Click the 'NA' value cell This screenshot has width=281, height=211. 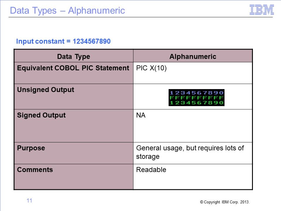pyautogui.click(x=193, y=126)
